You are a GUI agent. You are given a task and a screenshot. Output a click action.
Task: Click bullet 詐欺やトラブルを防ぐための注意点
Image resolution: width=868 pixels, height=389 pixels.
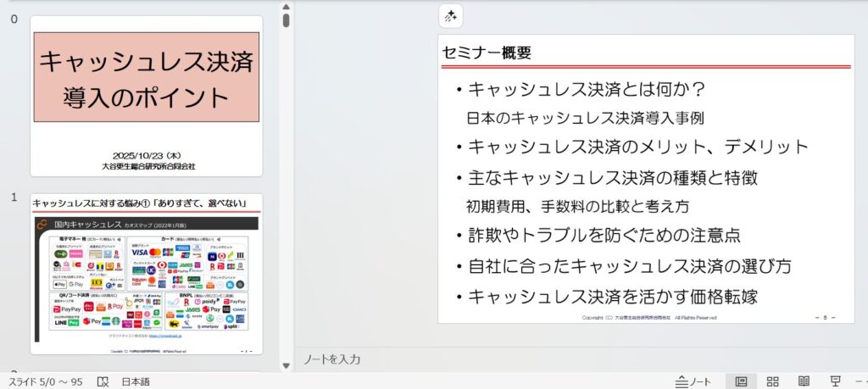[604, 235]
